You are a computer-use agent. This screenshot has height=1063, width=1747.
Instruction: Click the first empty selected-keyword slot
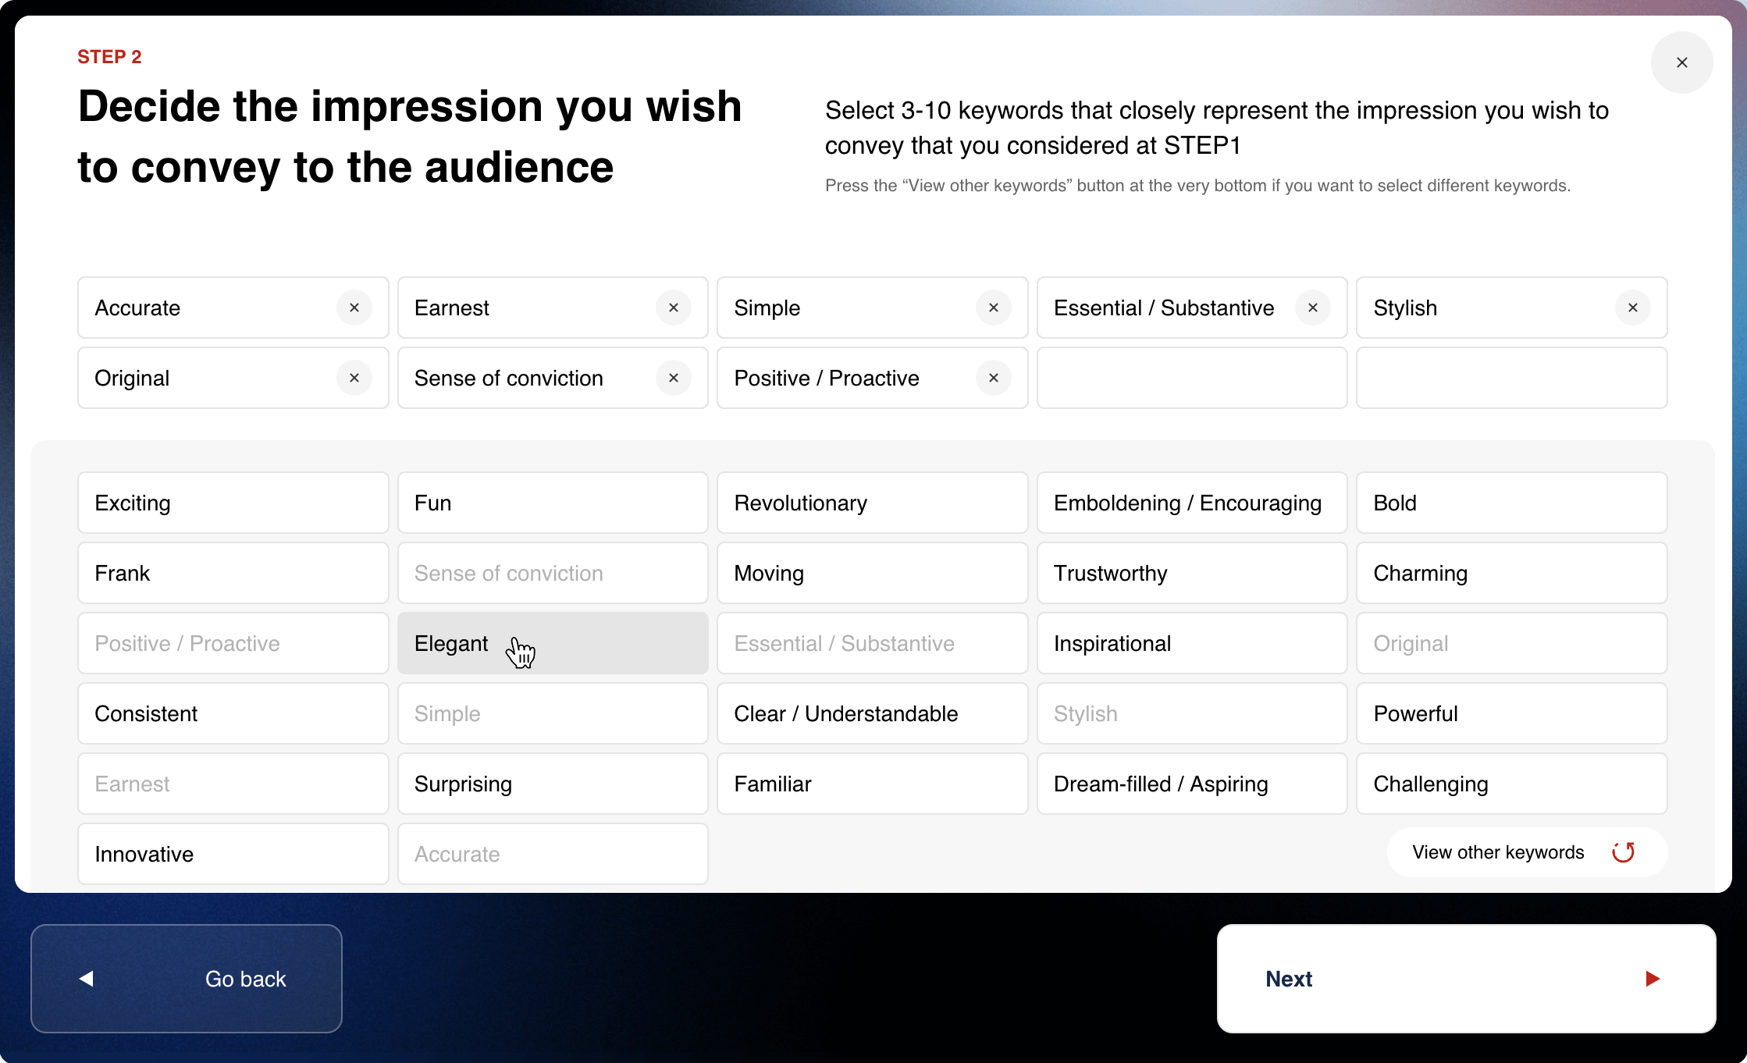[1191, 378]
